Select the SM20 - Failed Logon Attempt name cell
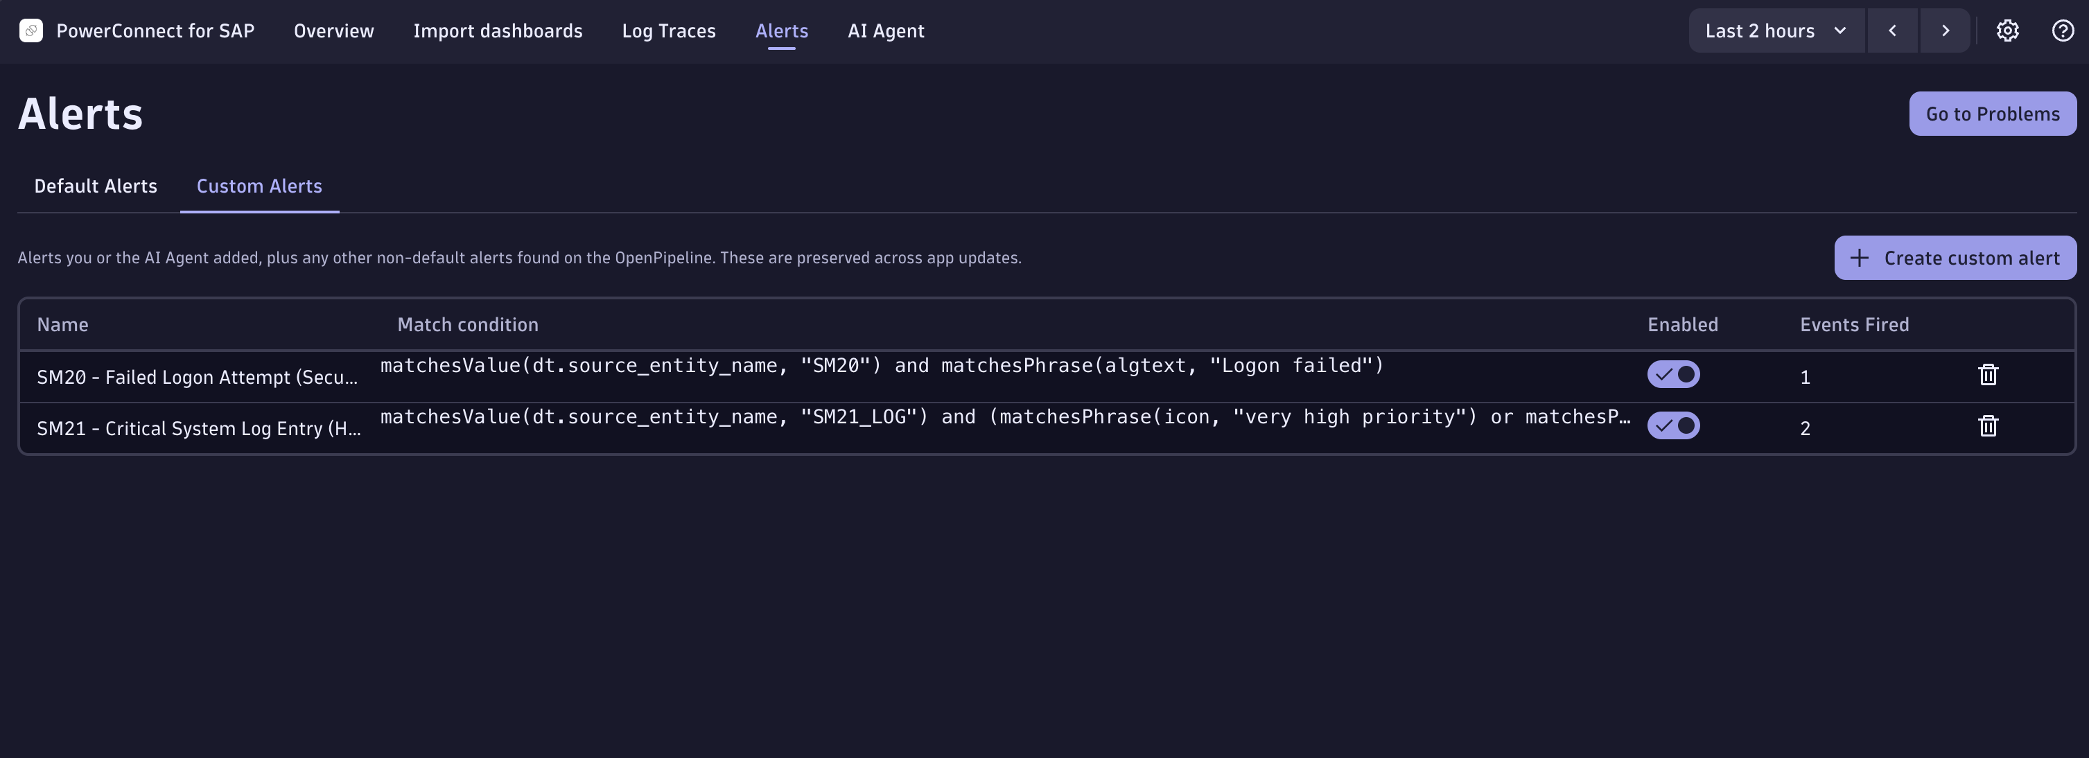 197,377
